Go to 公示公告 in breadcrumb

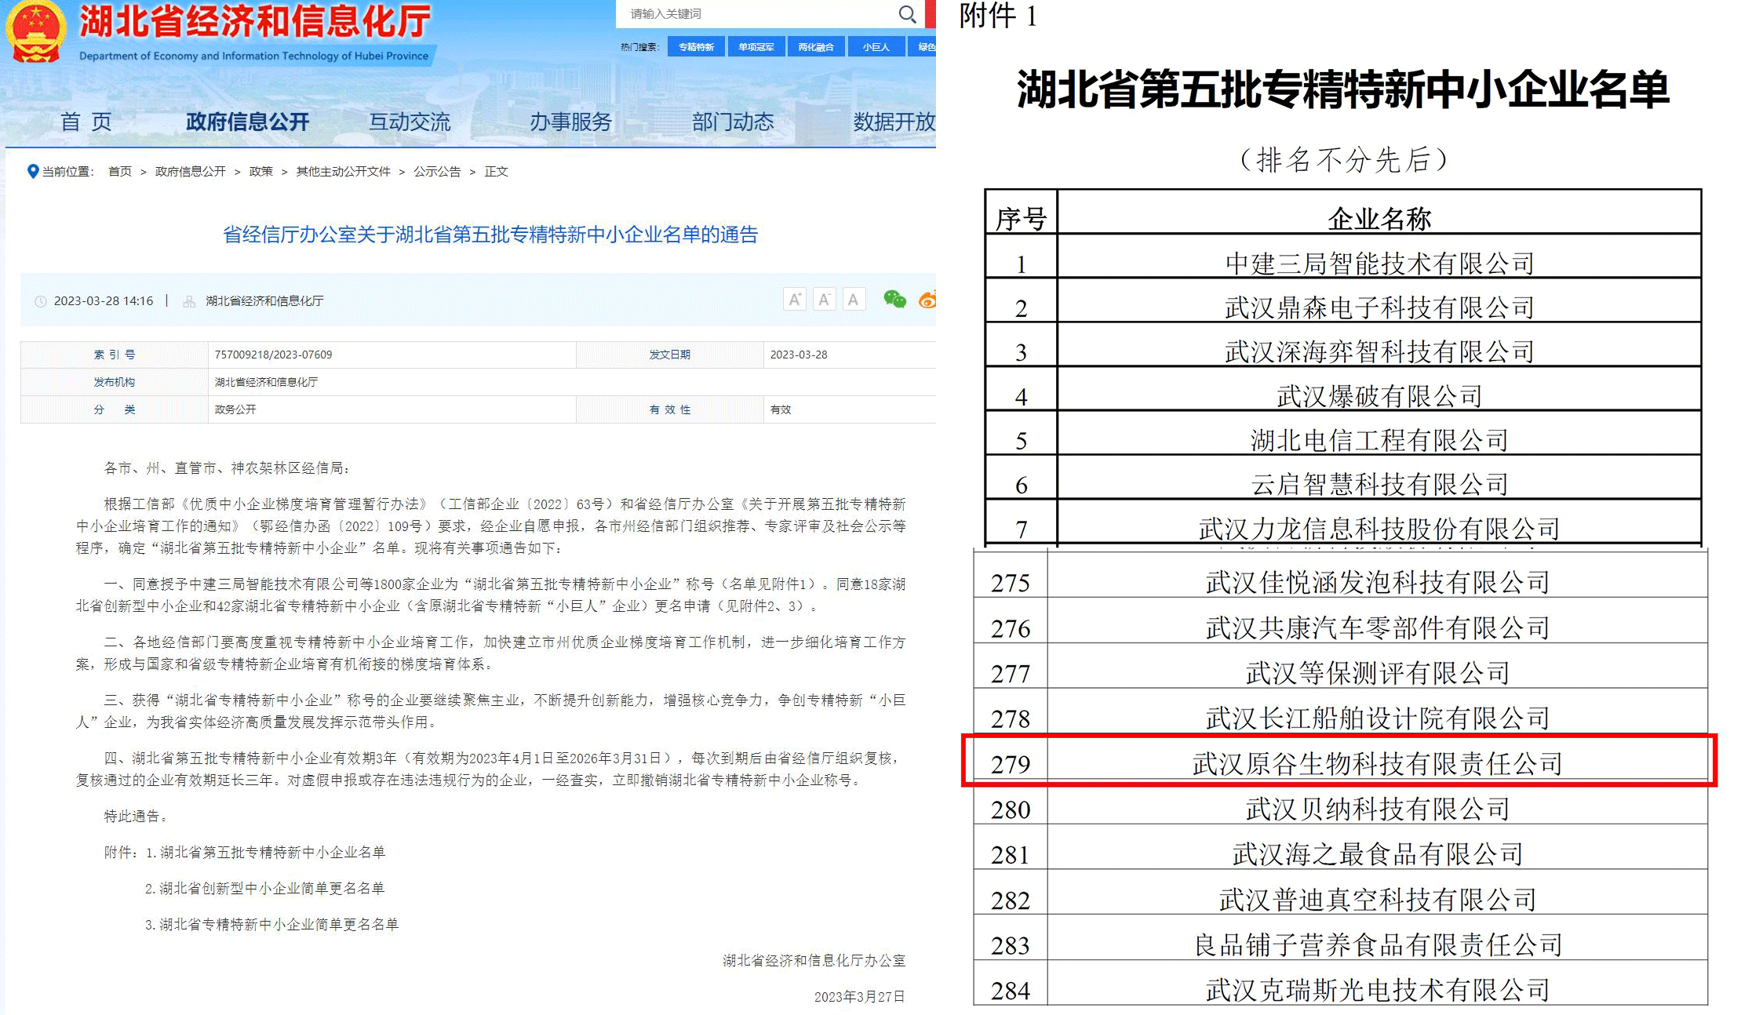(437, 171)
